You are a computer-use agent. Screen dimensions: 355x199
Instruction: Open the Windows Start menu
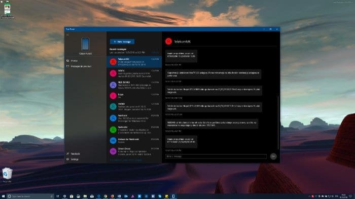(3, 196)
